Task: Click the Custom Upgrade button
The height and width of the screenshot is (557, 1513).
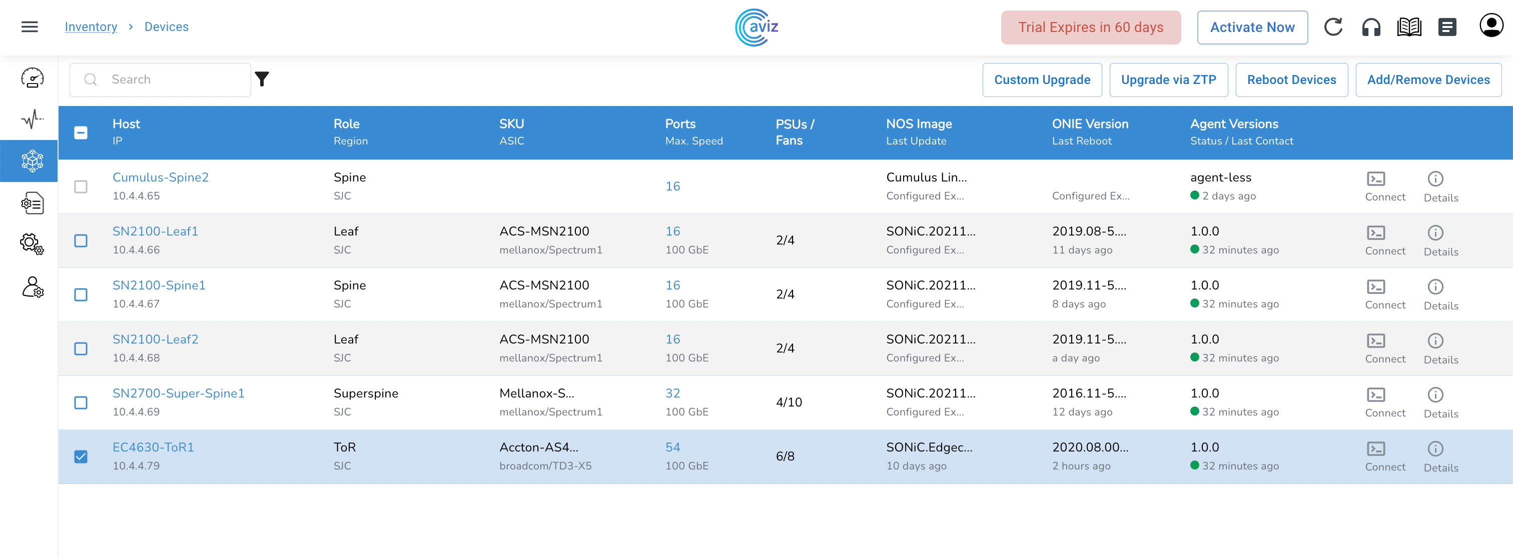Action: click(1041, 80)
